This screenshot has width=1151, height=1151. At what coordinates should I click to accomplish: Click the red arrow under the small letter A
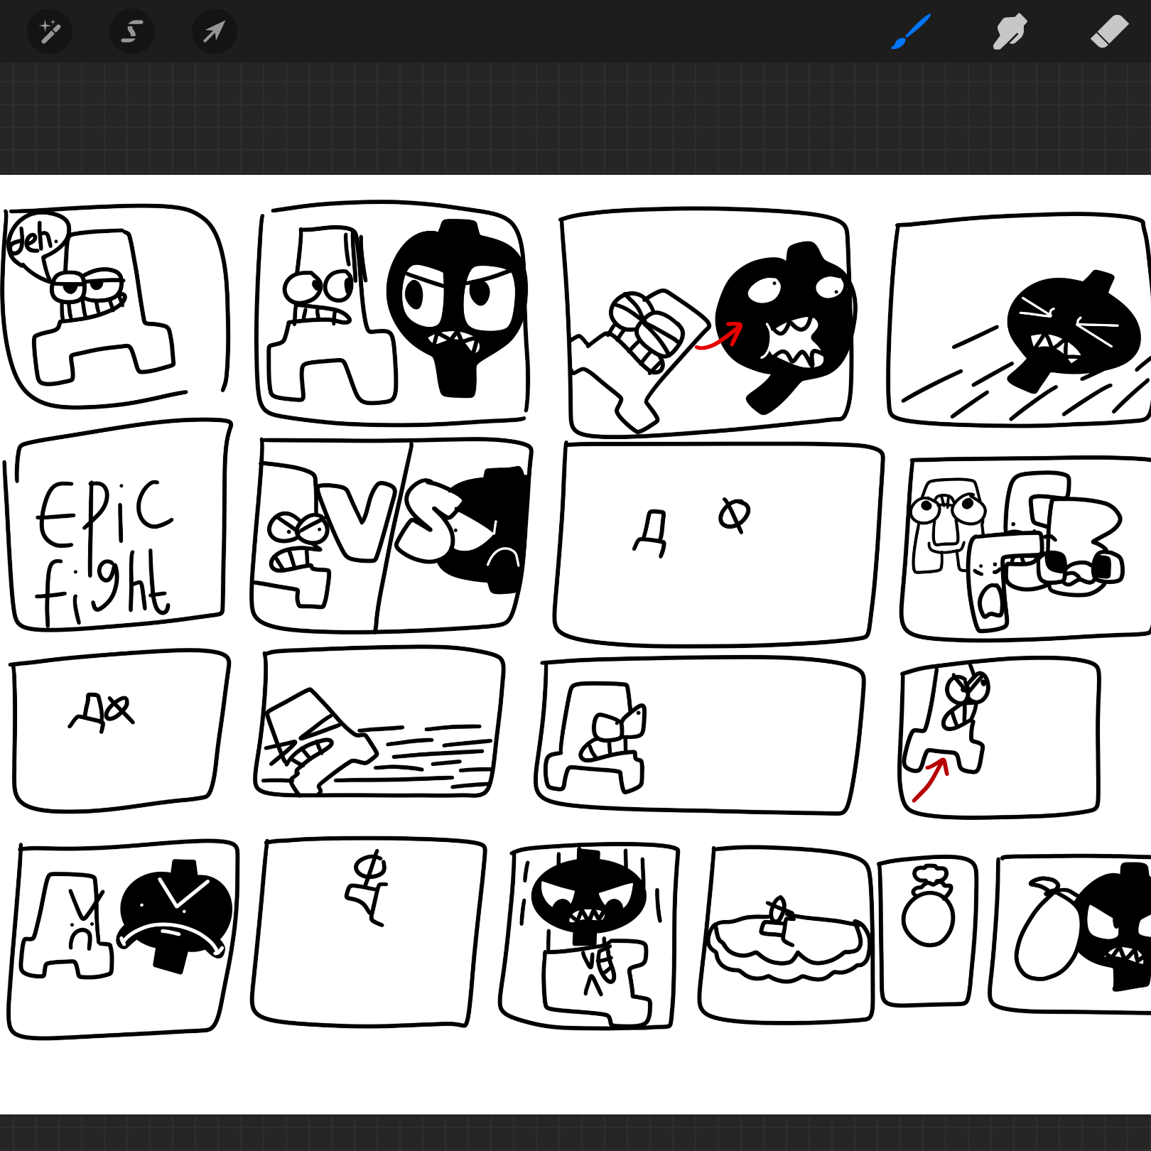pyautogui.click(x=931, y=779)
